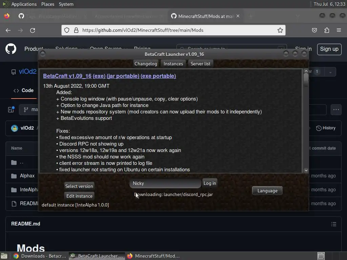
Task: Click the Edit instance button
Action: tap(79, 196)
